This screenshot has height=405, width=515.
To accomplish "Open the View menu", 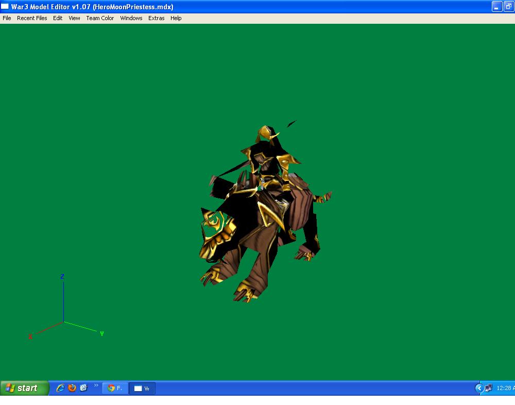I will click(x=74, y=18).
